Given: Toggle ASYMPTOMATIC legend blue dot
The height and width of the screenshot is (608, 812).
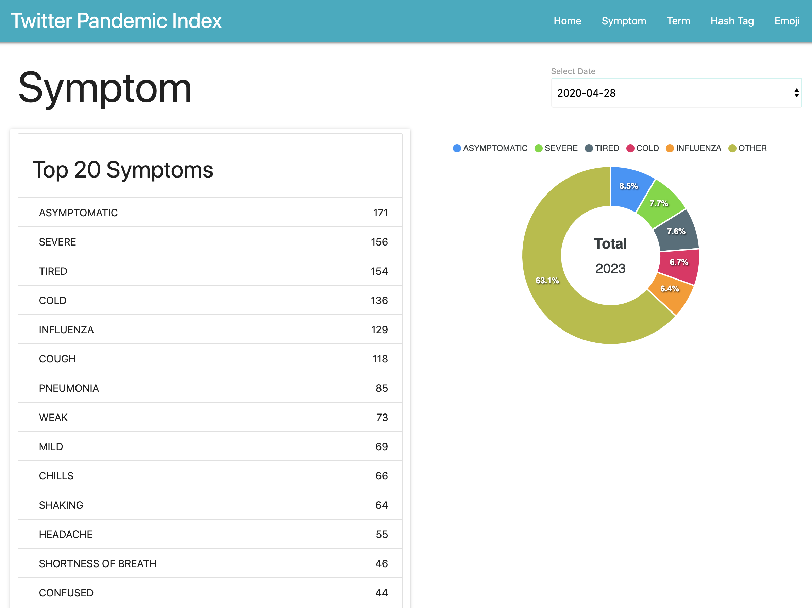Looking at the screenshot, I should coord(457,148).
